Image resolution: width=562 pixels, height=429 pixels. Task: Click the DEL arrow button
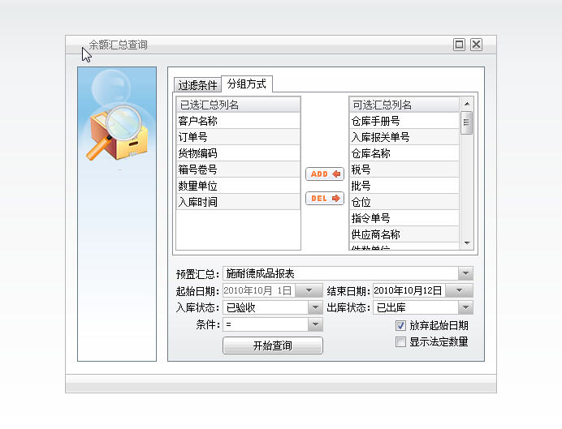(x=325, y=199)
